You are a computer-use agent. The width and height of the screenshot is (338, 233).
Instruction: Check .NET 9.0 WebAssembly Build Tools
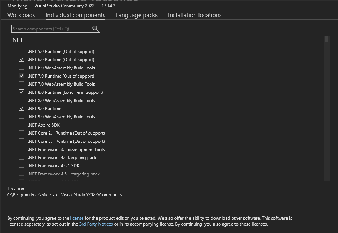[22, 116]
